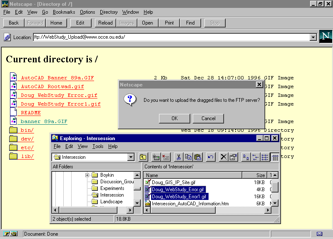The image size is (333, 239).
Task: Click the Intersession_AutoCAD_Information.htm file icon
Action: [x=147, y=204]
